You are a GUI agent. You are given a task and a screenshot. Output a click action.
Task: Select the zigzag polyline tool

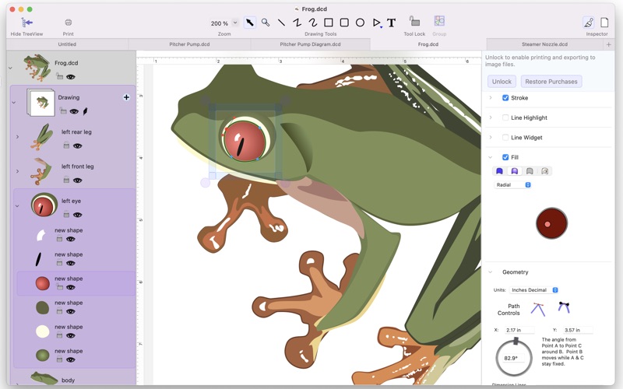[297, 23]
